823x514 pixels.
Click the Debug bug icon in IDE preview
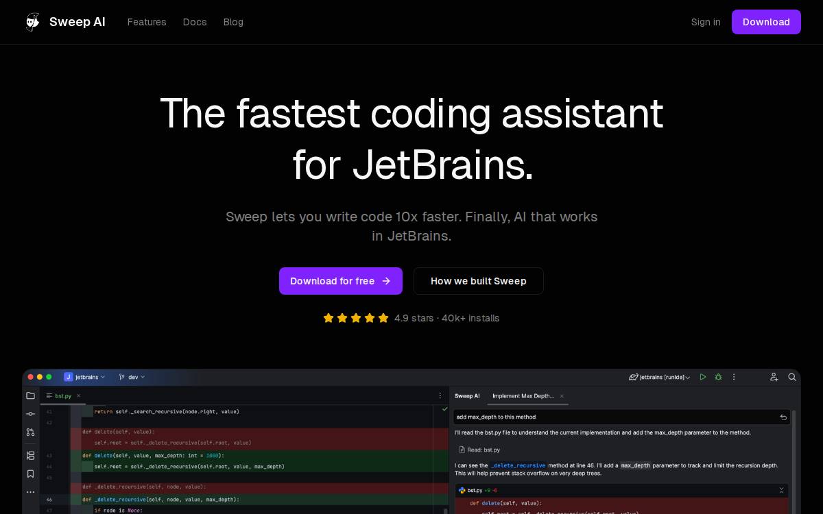click(718, 377)
